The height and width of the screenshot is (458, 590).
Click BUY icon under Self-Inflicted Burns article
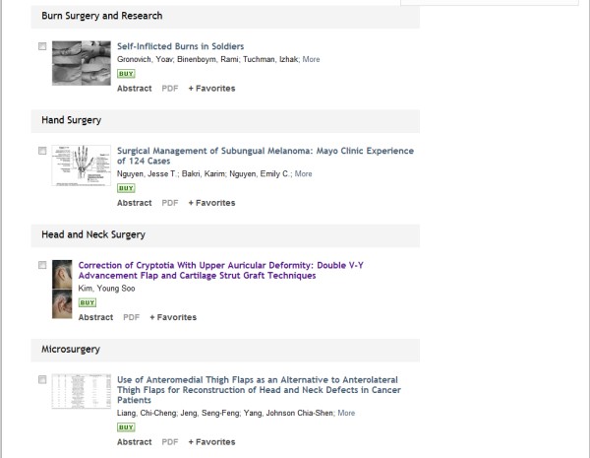click(x=126, y=74)
